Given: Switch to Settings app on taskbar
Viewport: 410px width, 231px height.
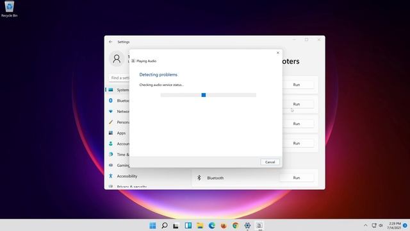Looking at the screenshot, I should tap(247, 225).
